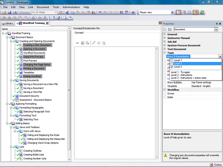Click the green Refresh arrows icon
The height and width of the screenshot is (167, 223).
(x=202, y=13)
